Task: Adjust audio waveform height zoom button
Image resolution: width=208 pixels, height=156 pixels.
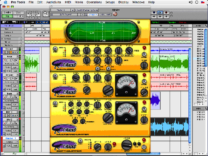Action: [x=32, y=14]
